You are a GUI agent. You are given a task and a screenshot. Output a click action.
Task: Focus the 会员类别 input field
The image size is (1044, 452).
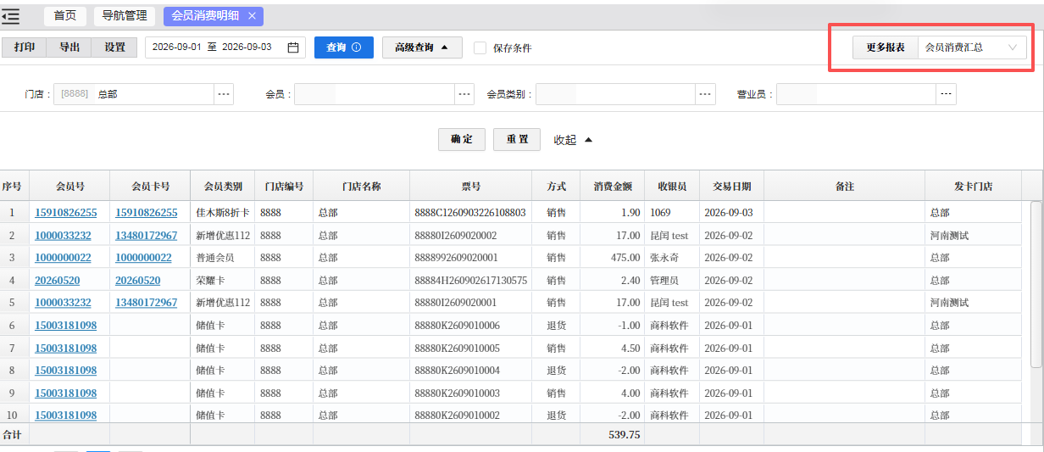[615, 94]
